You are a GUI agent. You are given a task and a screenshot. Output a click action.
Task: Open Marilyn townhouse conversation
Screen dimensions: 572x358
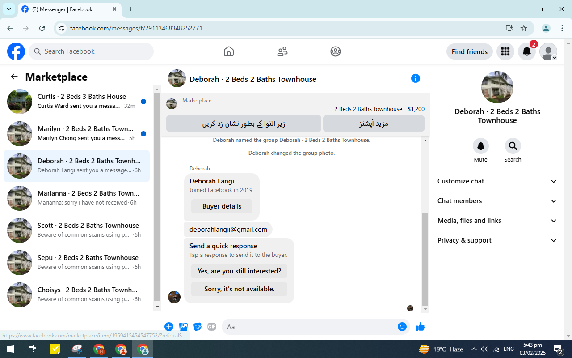click(76, 134)
